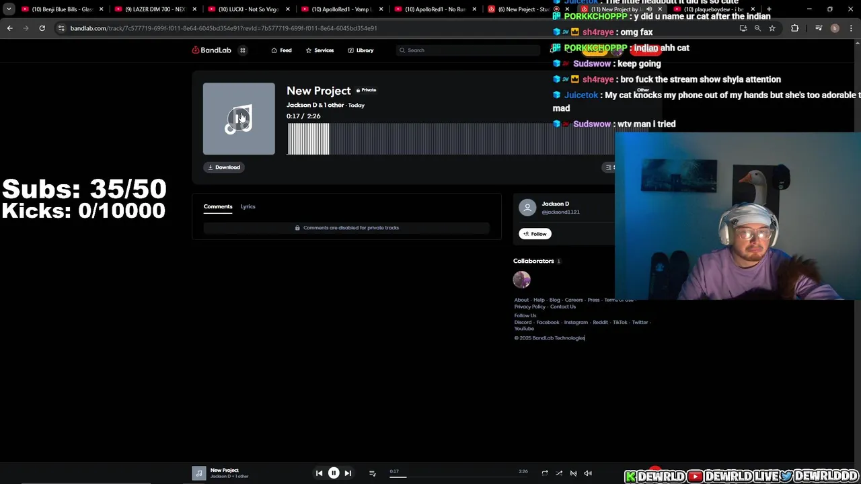
Task: Open Jackson D profile avatar
Action: 527,208
